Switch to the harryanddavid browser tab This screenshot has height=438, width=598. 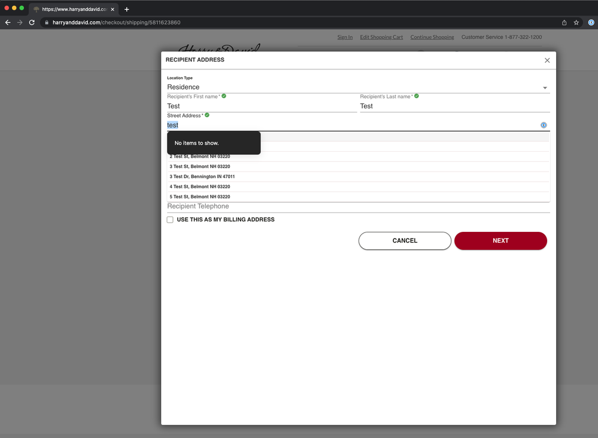click(72, 9)
